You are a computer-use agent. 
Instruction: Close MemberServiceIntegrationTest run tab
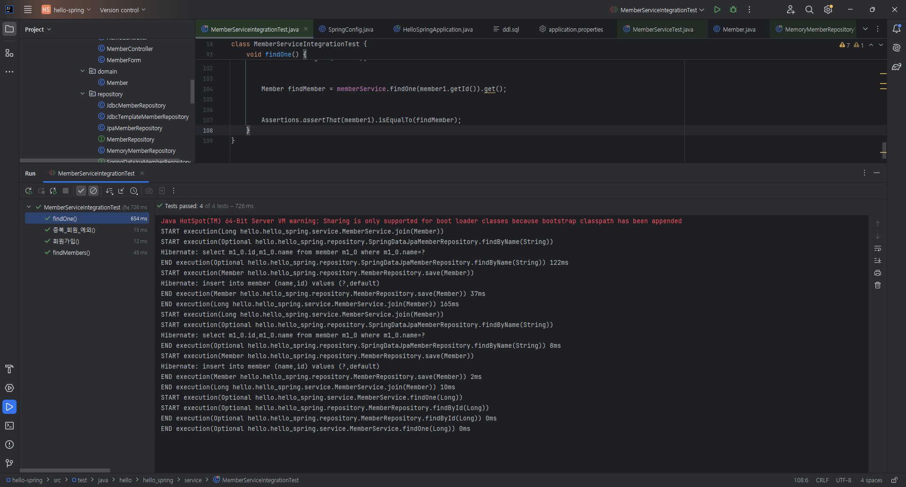(142, 173)
